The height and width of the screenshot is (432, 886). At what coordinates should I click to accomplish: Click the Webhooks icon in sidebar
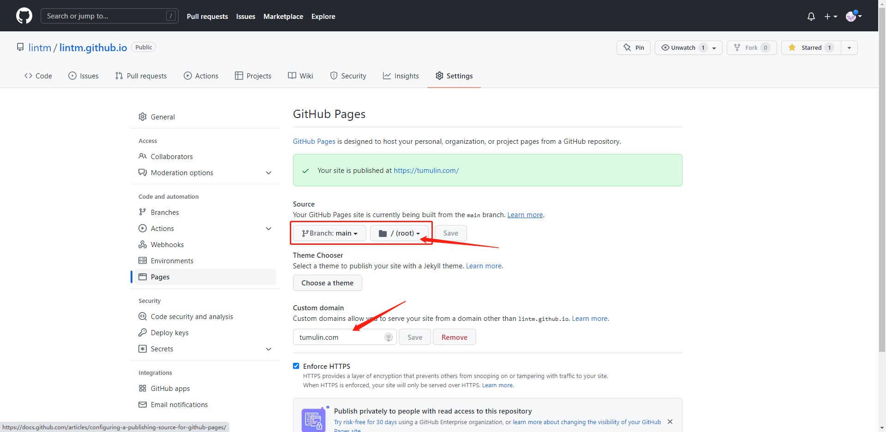click(143, 244)
